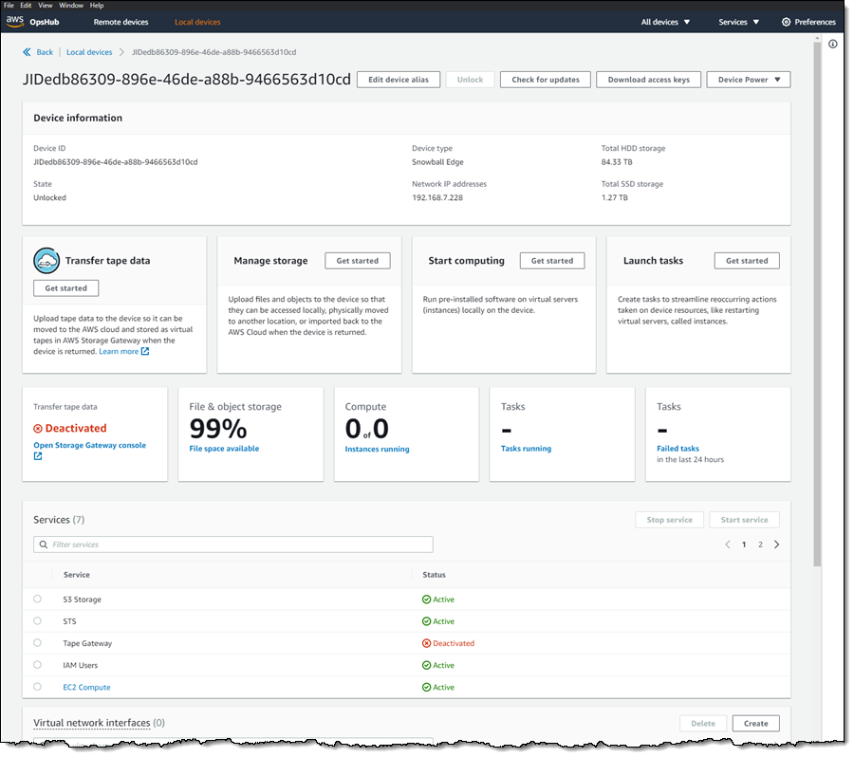Viewport: 854px width, 757px height.
Task: Click the Filter services input field
Action: (x=233, y=545)
